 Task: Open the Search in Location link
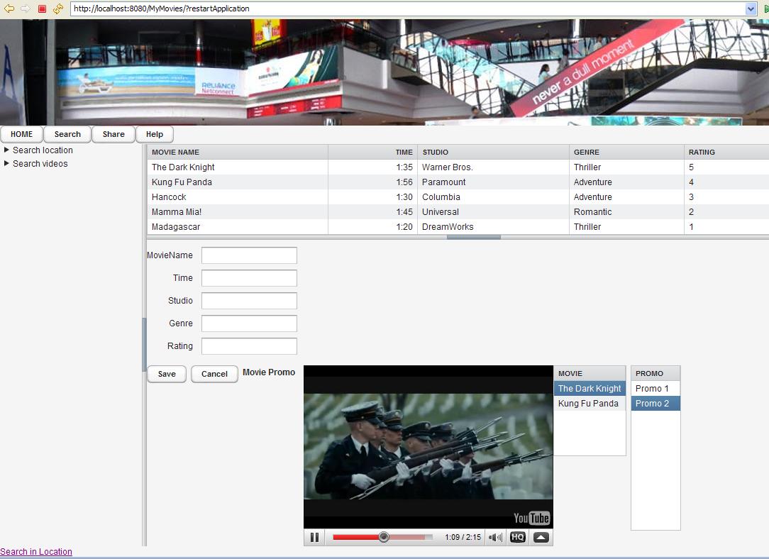pos(36,552)
